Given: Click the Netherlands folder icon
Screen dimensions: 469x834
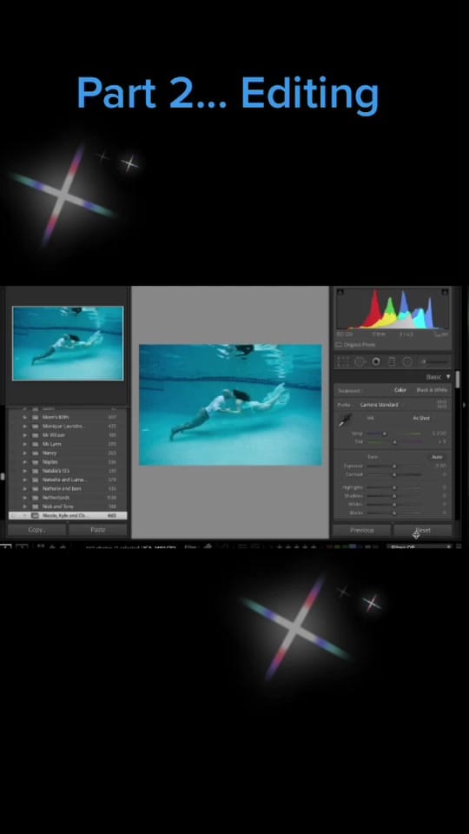Looking at the screenshot, I should point(35,497).
